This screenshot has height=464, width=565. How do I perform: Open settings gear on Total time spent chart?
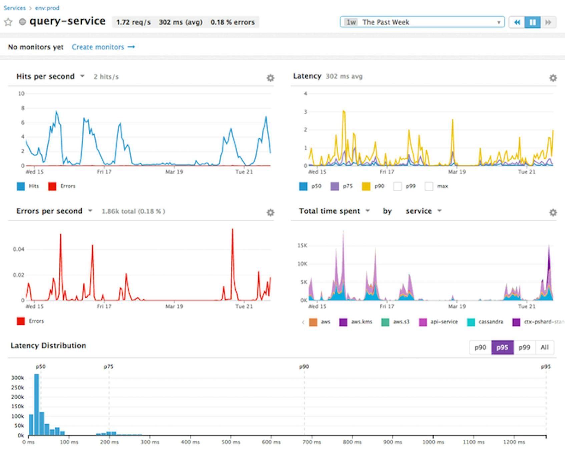tap(553, 212)
